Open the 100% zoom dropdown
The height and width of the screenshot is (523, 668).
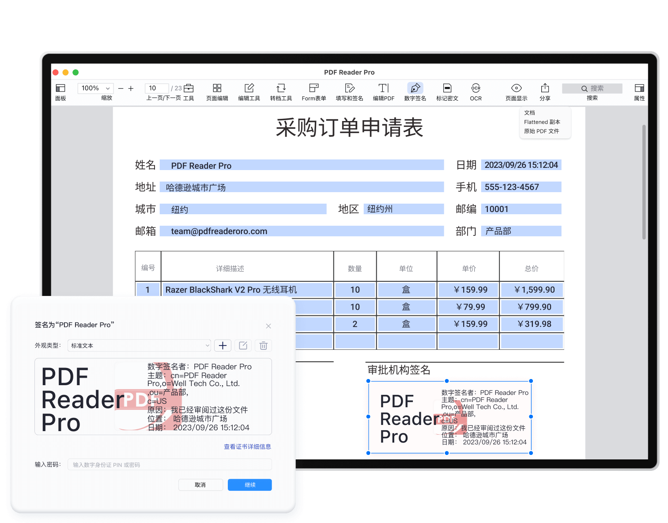[95, 88]
